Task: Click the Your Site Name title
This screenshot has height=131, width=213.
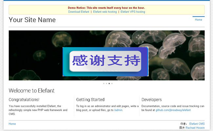Action: click(32, 20)
